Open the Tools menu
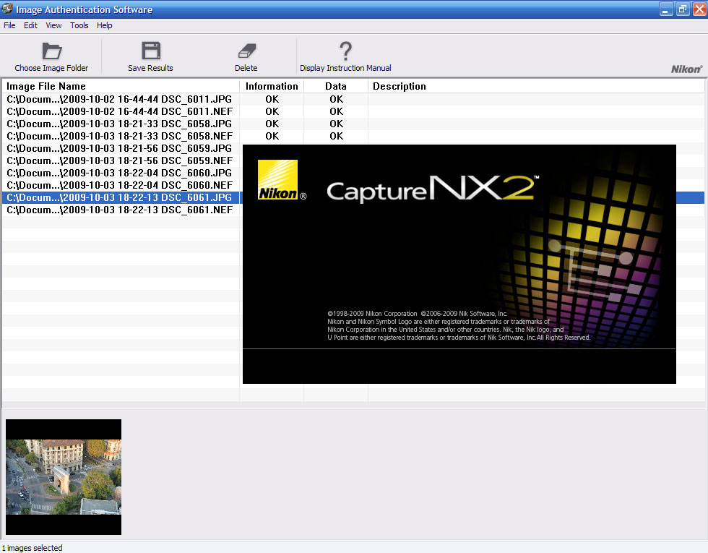Viewport: 708px width, 553px height. 79,25
